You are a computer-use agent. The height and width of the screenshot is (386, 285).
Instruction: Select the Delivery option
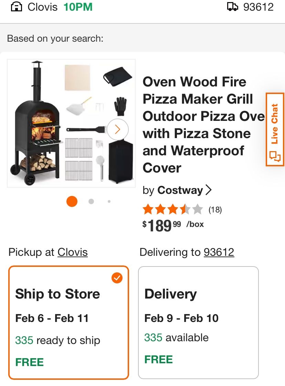pyautogui.click(x=198, y=322)
